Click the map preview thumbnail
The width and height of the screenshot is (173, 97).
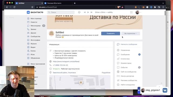tap(80, 82)
